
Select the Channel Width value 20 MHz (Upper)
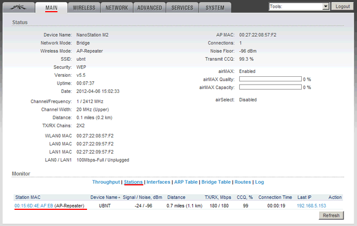click(93, 110)
